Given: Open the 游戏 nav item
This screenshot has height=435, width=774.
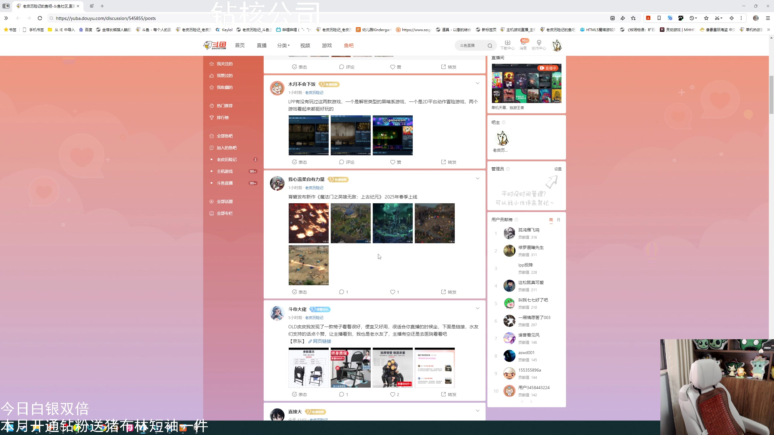Looking at the screenshot, I should 327,45.
